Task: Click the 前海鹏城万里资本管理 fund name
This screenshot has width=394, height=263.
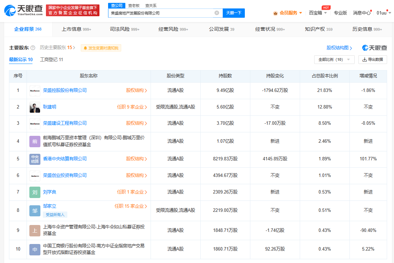Action: (94, 141)
